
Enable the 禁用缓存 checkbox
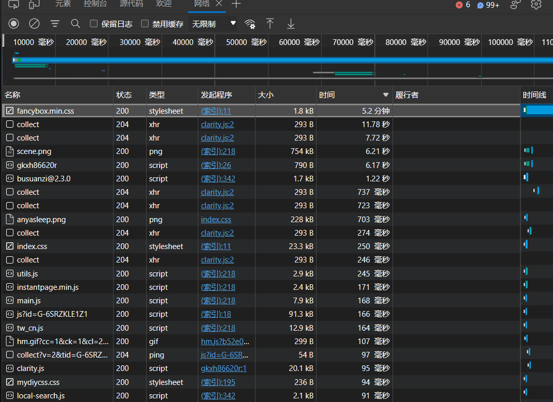[145, 23]
